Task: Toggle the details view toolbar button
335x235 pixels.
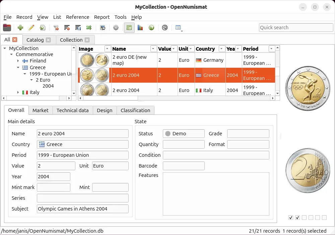Action: pyautogui.click(x=129, y=28)
